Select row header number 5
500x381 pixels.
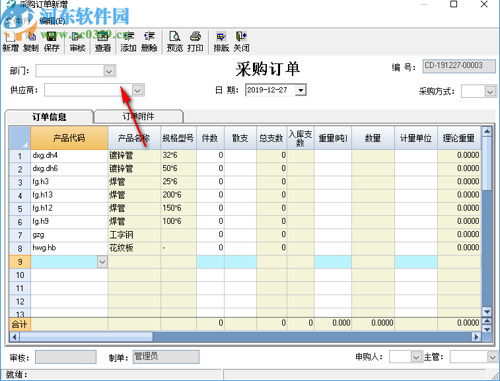click(x=20, y=209)
